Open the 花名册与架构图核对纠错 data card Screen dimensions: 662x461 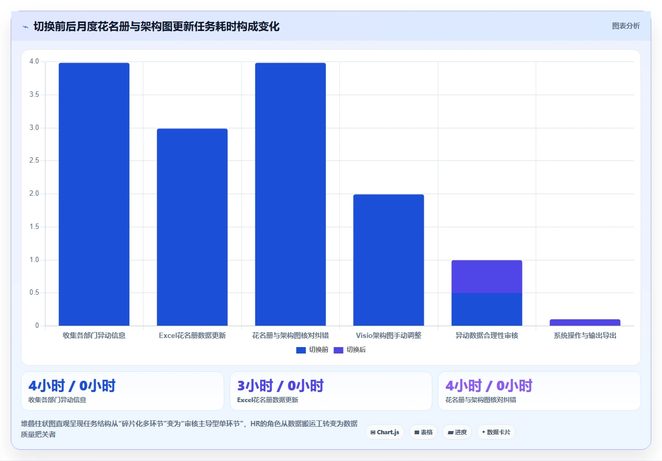(x=539, y=391)
